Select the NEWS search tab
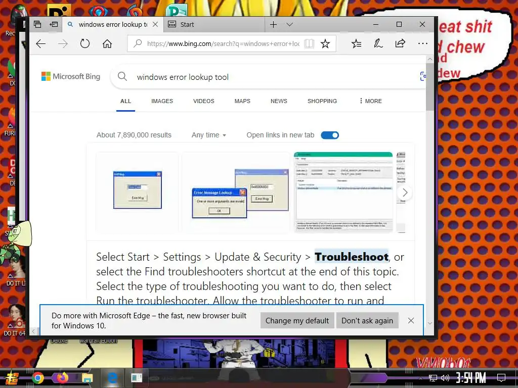 279,101
